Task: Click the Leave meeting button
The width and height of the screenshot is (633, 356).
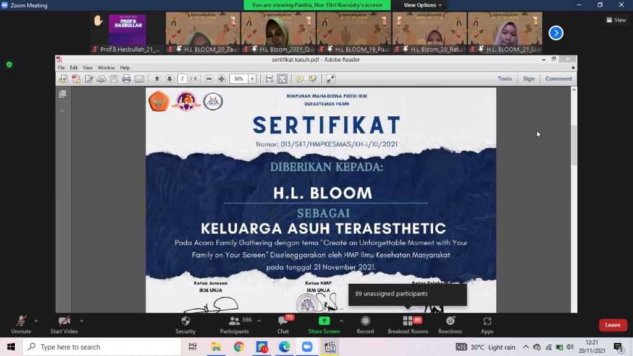Action: point(613,324)
